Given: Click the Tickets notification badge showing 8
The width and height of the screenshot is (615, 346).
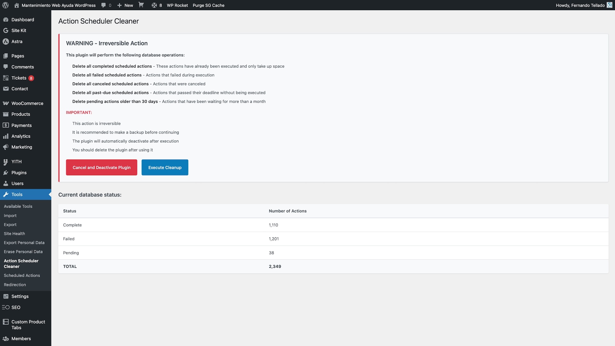Looking at the screenshot, I should pyautogui.click(x=31, y=78).
